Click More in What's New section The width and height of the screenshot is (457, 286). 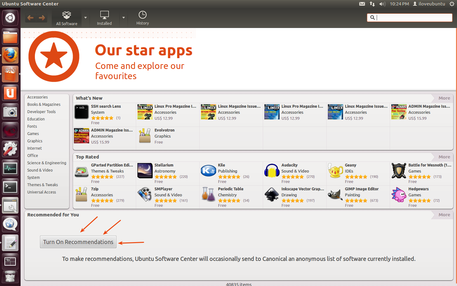(444, 98)
